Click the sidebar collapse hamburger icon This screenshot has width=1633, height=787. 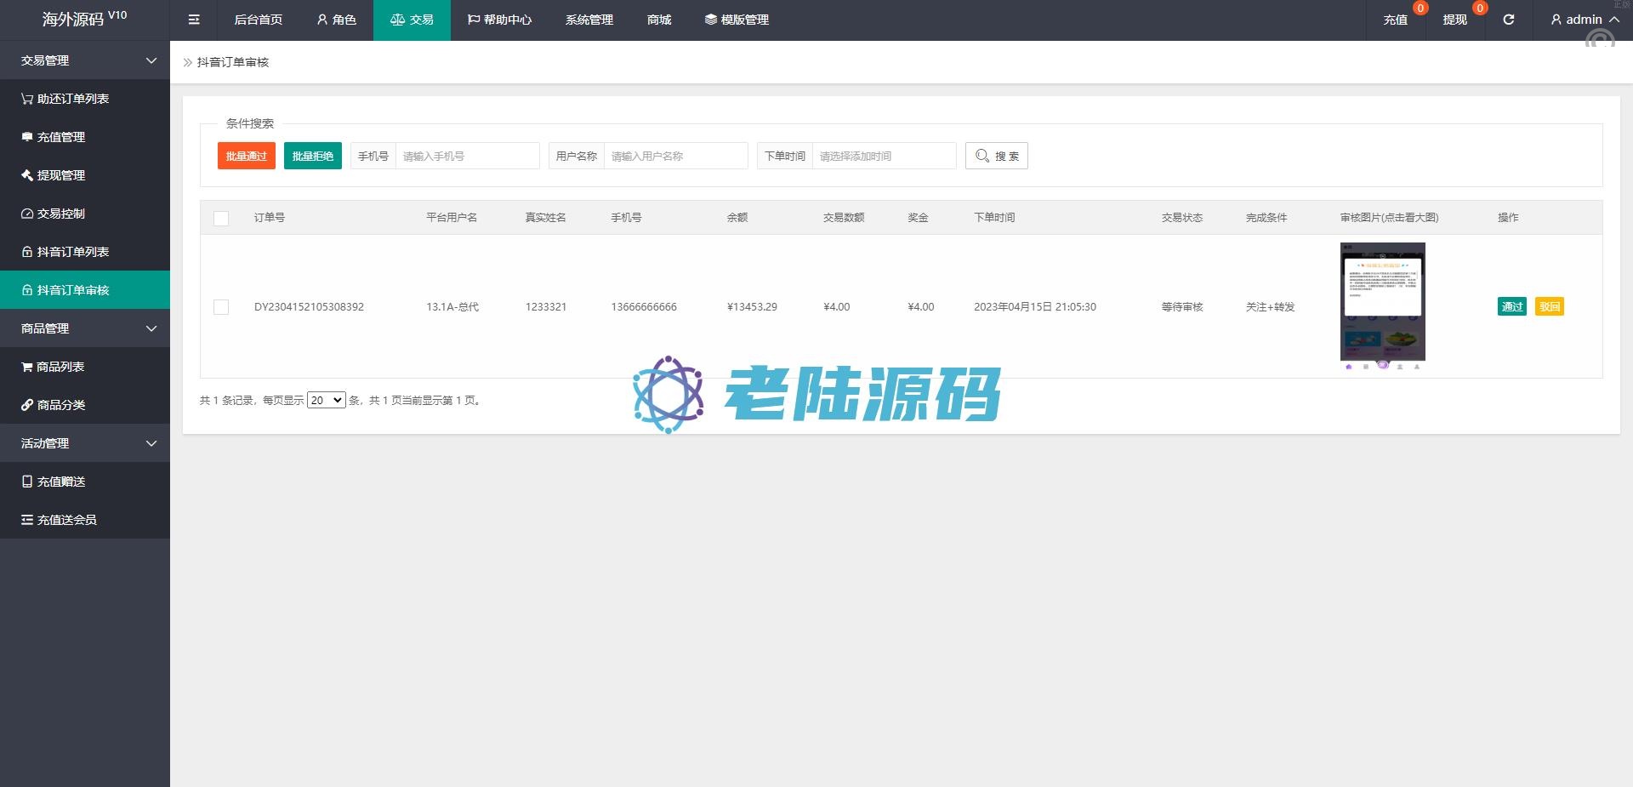[194, 20]
